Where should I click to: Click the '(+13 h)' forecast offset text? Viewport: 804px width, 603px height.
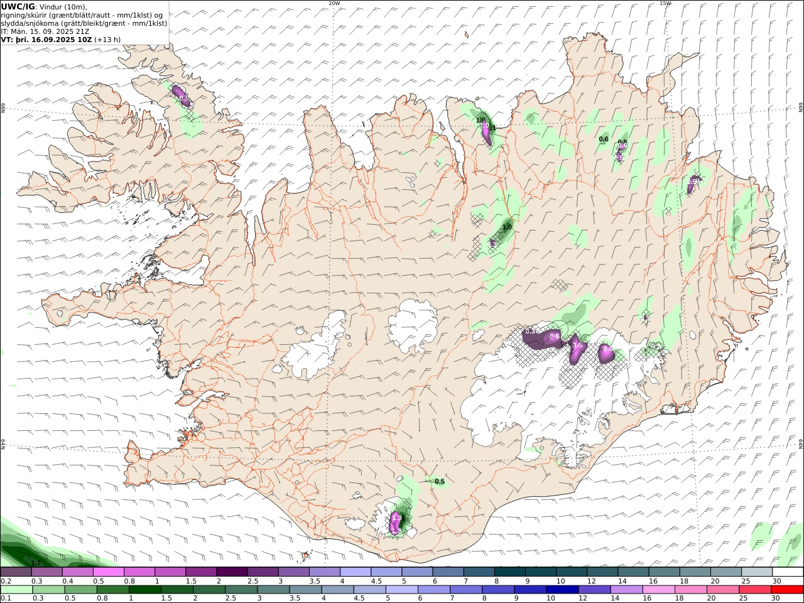tap(108, 39)
